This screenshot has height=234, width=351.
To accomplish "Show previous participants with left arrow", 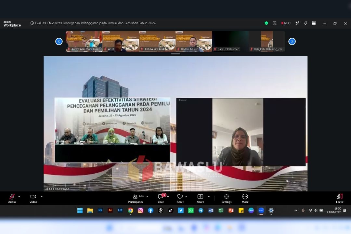I will coord(59,41).
